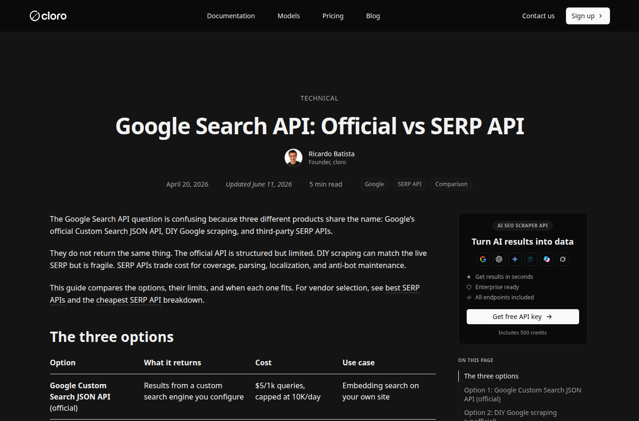This screenshot has height=421, width=639.
Task: Click the Copilot icon in the promo card
Action: tap(547, 259)
